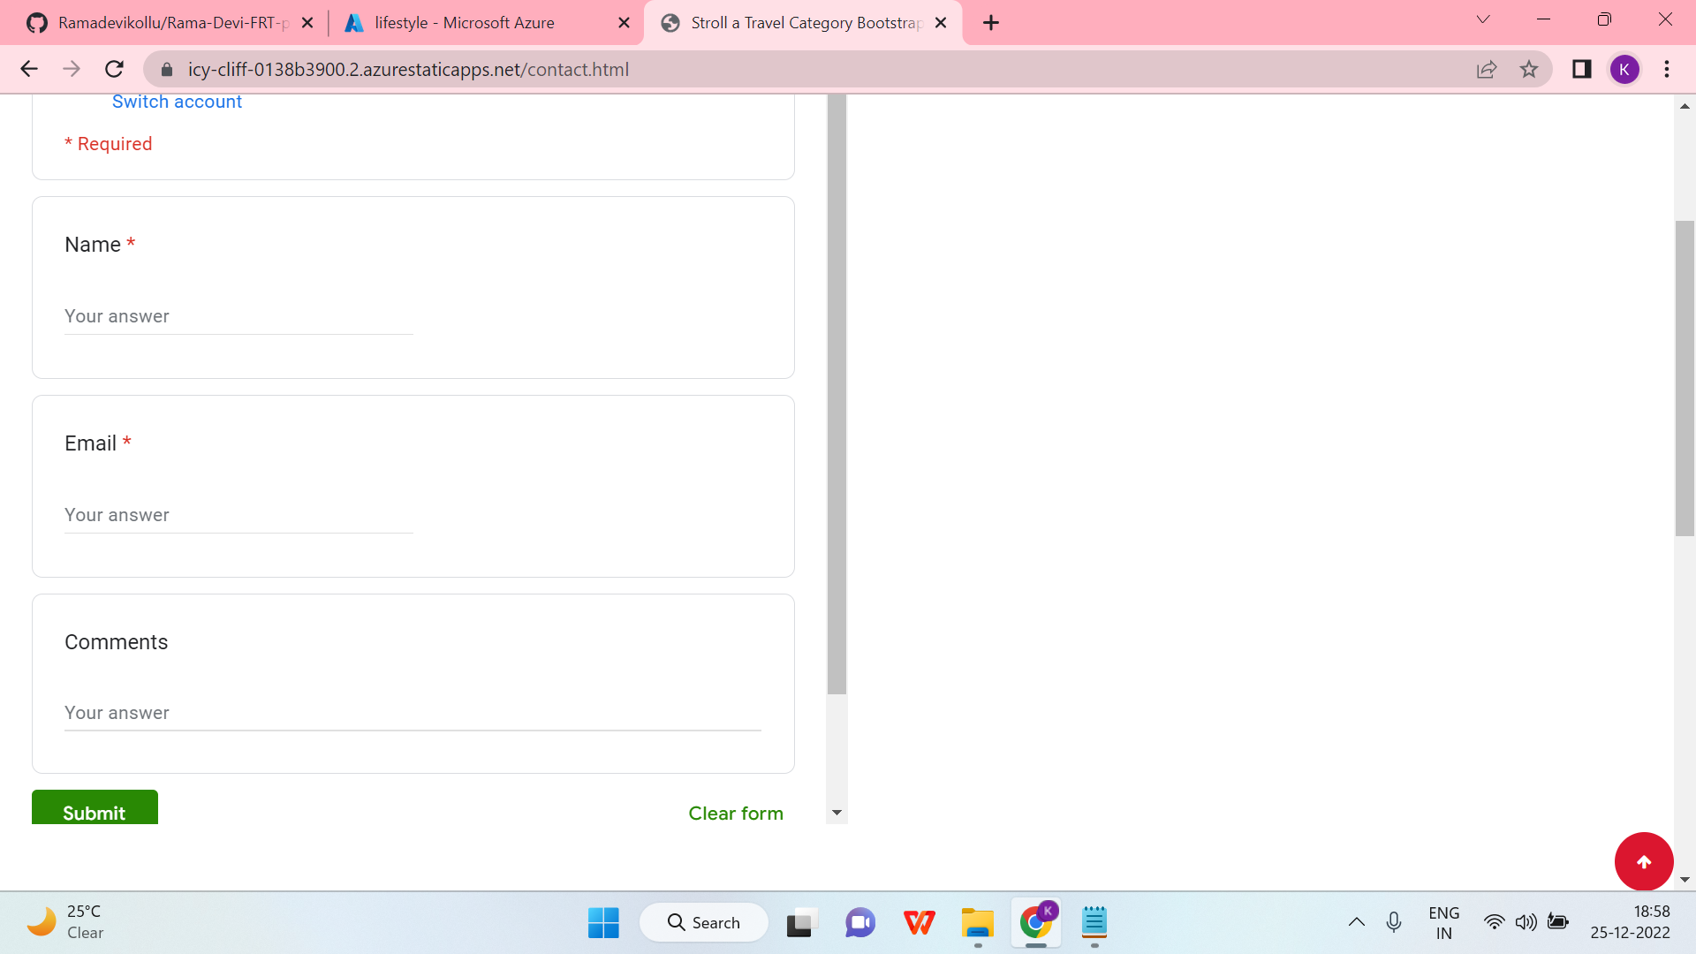Show hidden system tray icons

point(1356,923)
